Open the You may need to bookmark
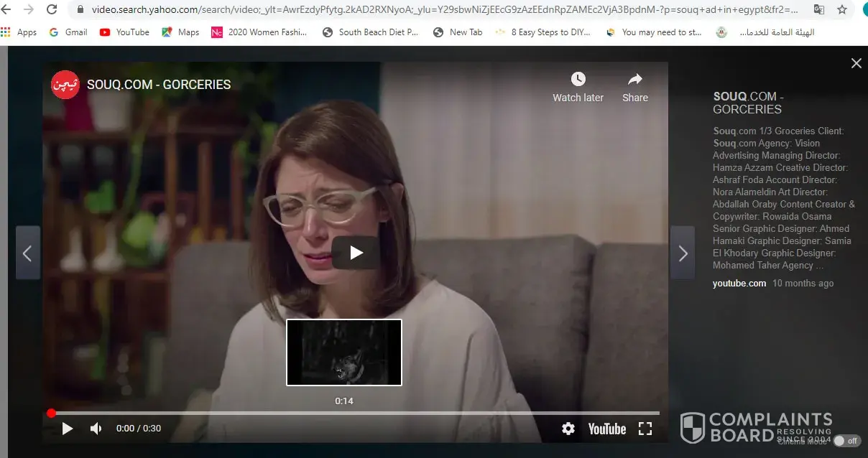This screenshot has width=868, height=458. [x=655, y=32]
